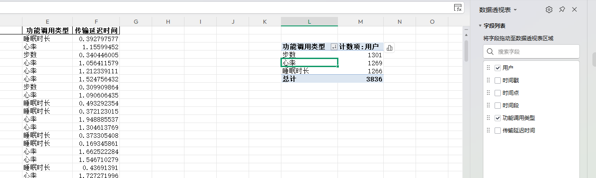Select cell with value 1.304613769
596x178 pixels.
pos(96,127)
